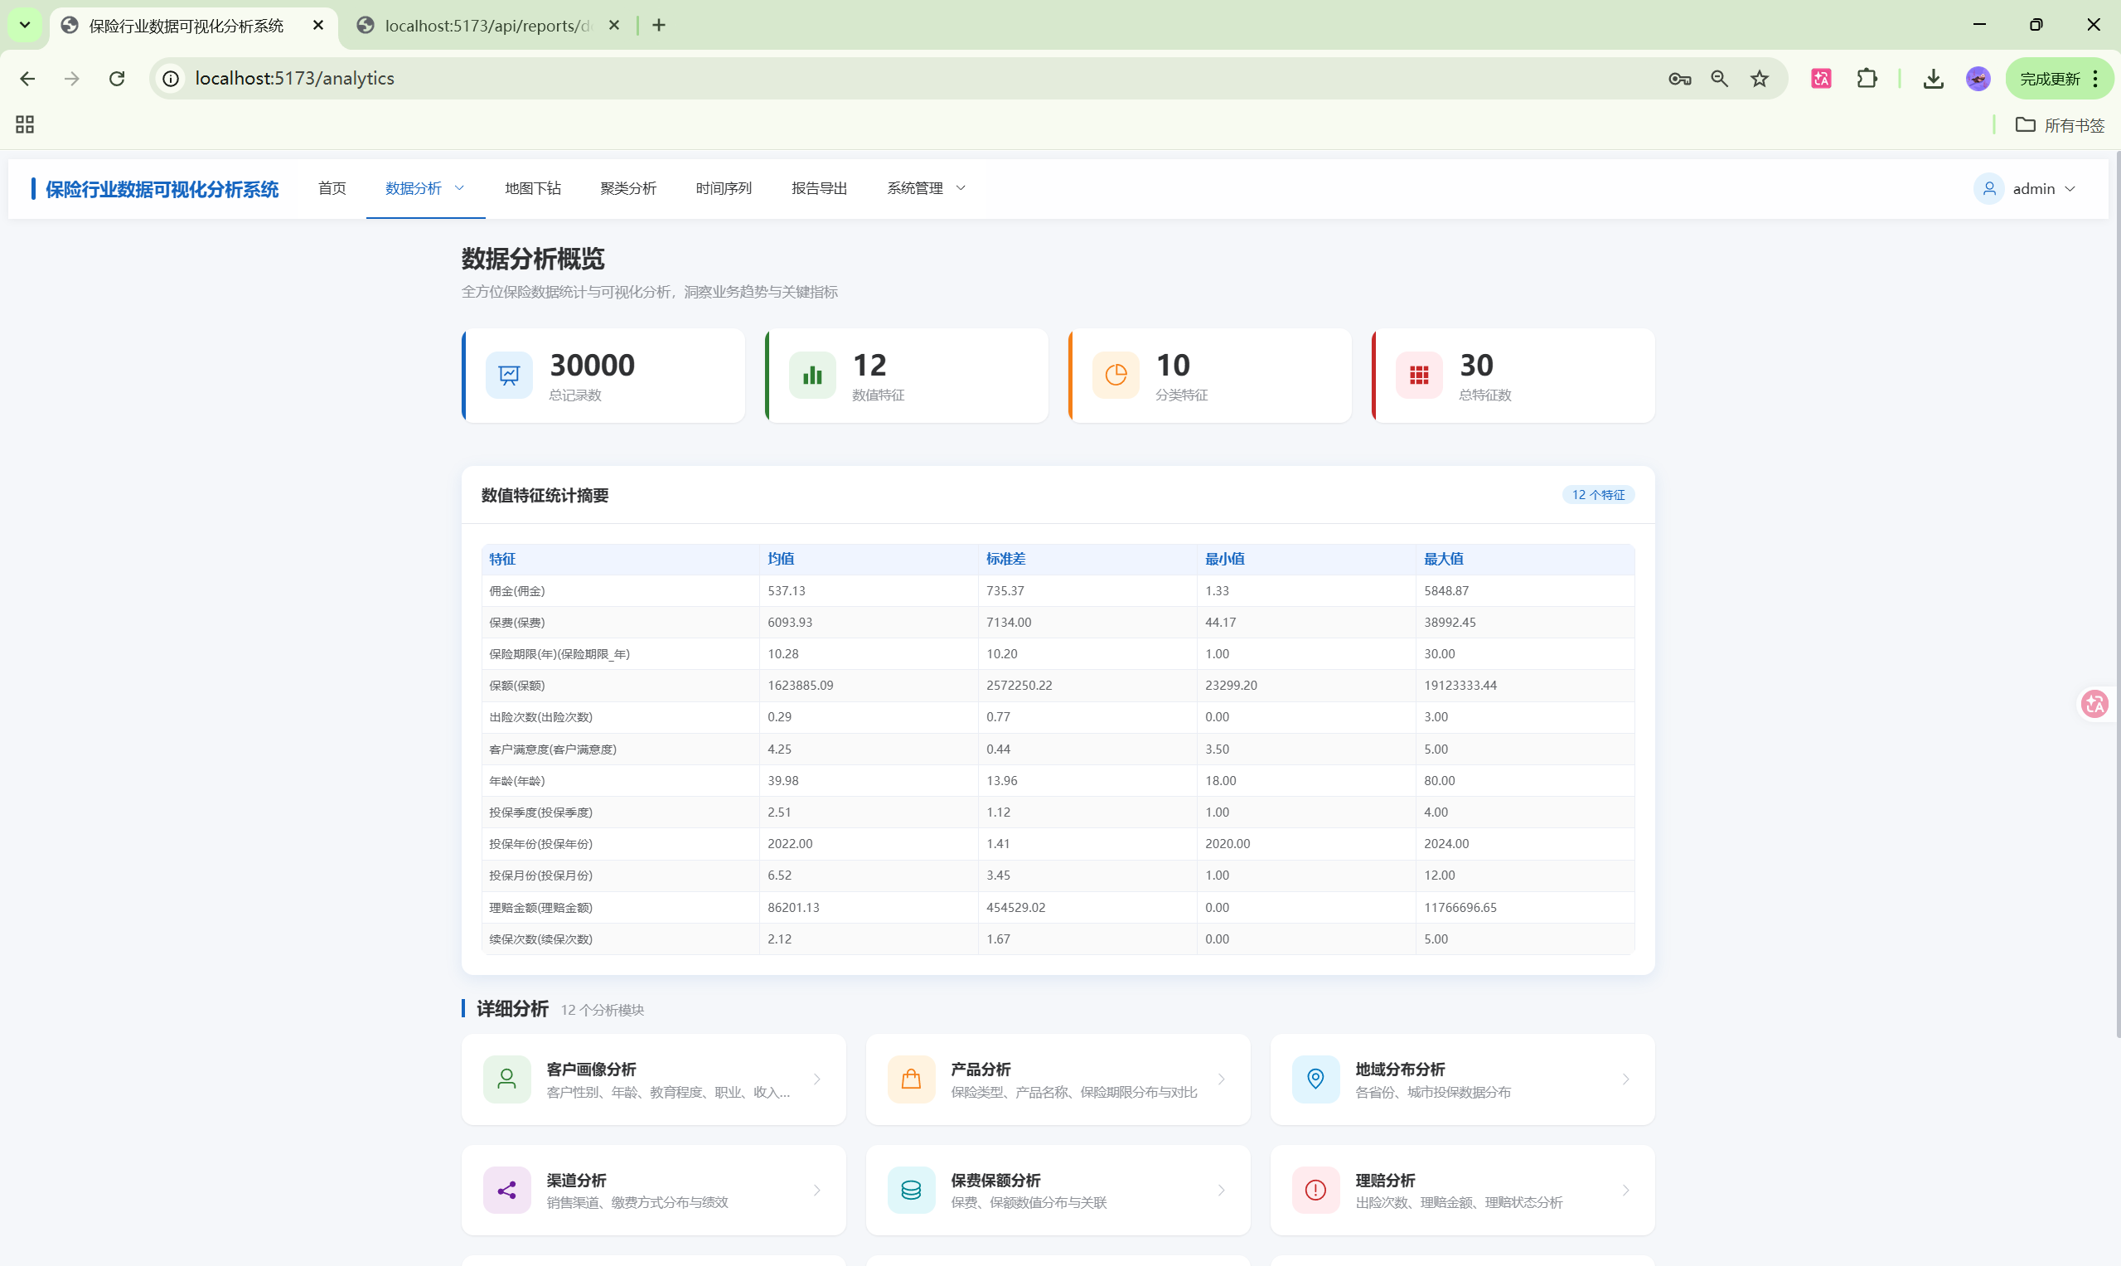Click the 地域分布分析 location pin icon
Screen dimensions: 2121x1266
pos(1315,1079)
